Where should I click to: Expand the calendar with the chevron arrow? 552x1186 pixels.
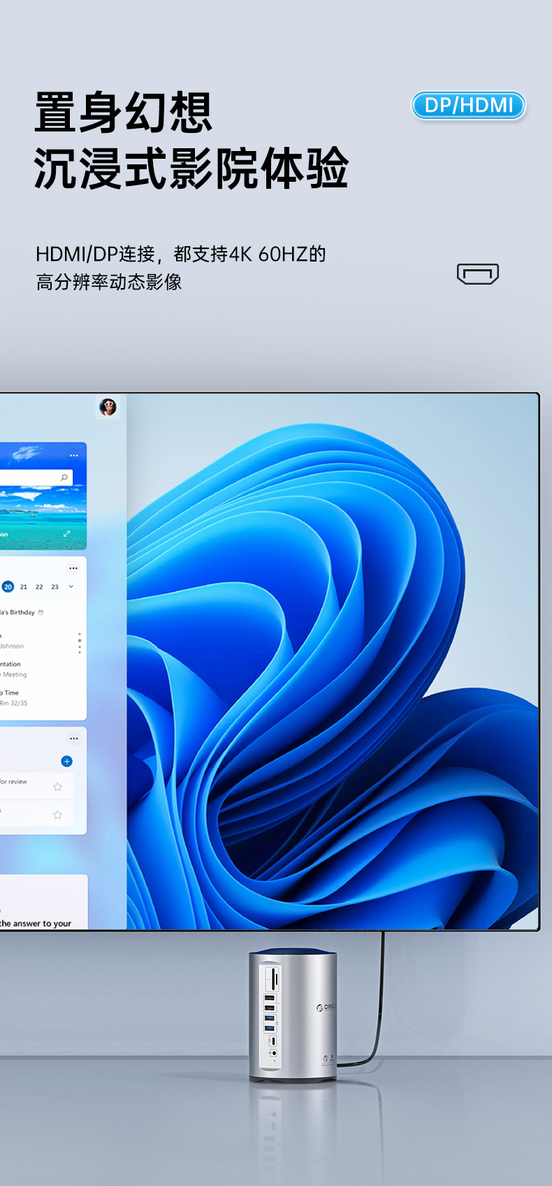(71, 587)
